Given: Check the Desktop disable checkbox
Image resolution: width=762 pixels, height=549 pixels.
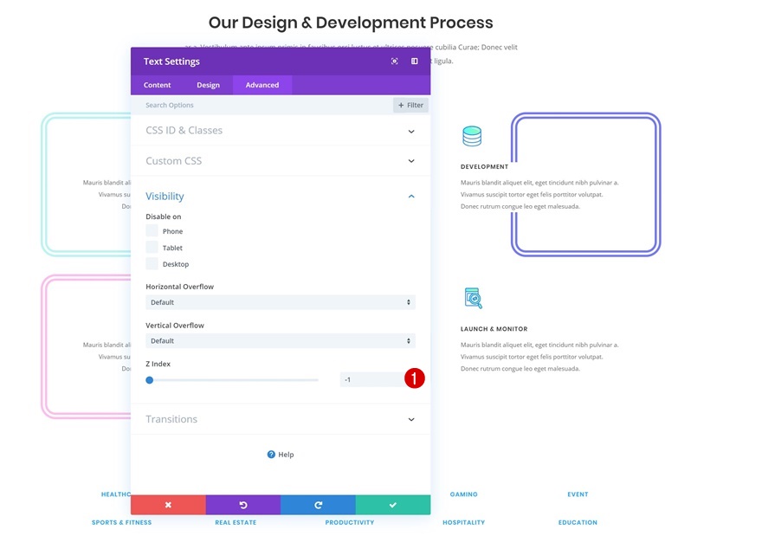Looking at the screenshot, I should coord(152,264).
